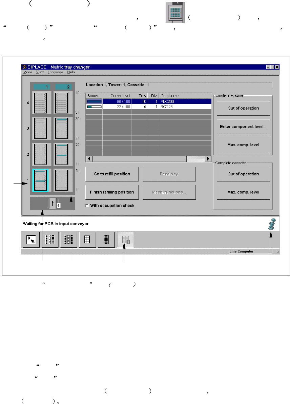Open the Mode menu

coord(28,72)
